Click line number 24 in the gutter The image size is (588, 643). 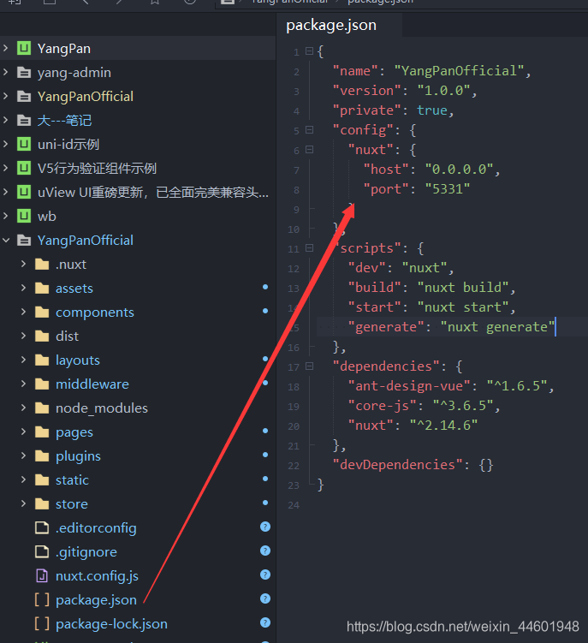click(x=294, y=505)
